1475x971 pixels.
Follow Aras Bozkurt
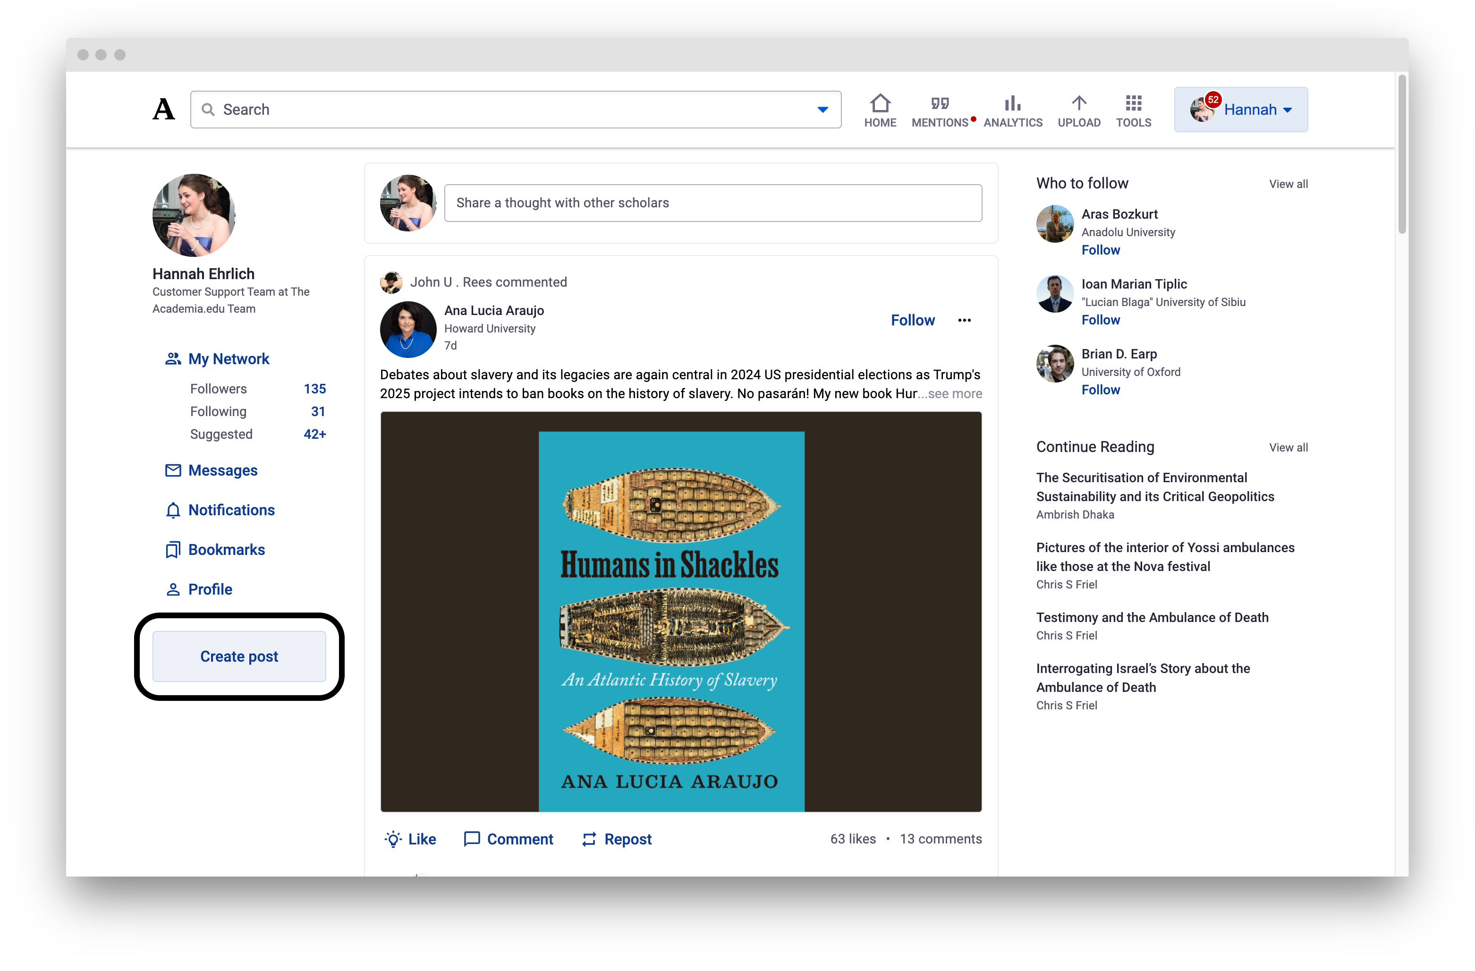click(x=1101, y=250)
